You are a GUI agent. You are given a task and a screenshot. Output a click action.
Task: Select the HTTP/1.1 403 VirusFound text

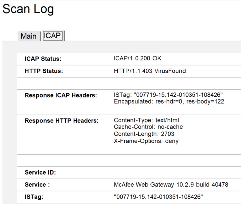[x=150, y=71]
